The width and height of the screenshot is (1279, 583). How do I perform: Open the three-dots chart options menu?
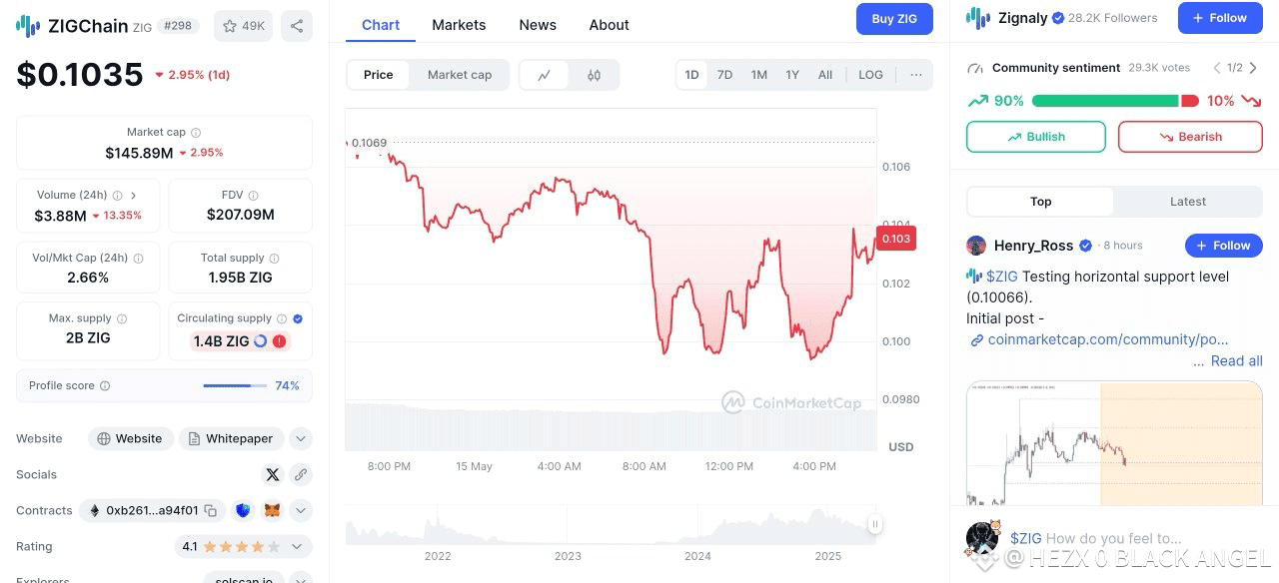[915, 75]
